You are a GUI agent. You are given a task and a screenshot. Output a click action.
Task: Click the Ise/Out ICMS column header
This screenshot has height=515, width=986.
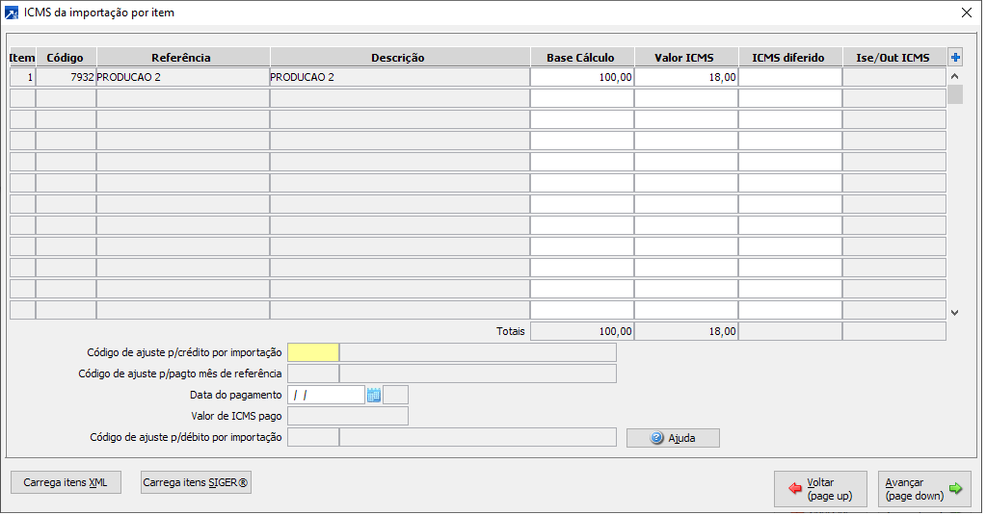coord(894,57)
